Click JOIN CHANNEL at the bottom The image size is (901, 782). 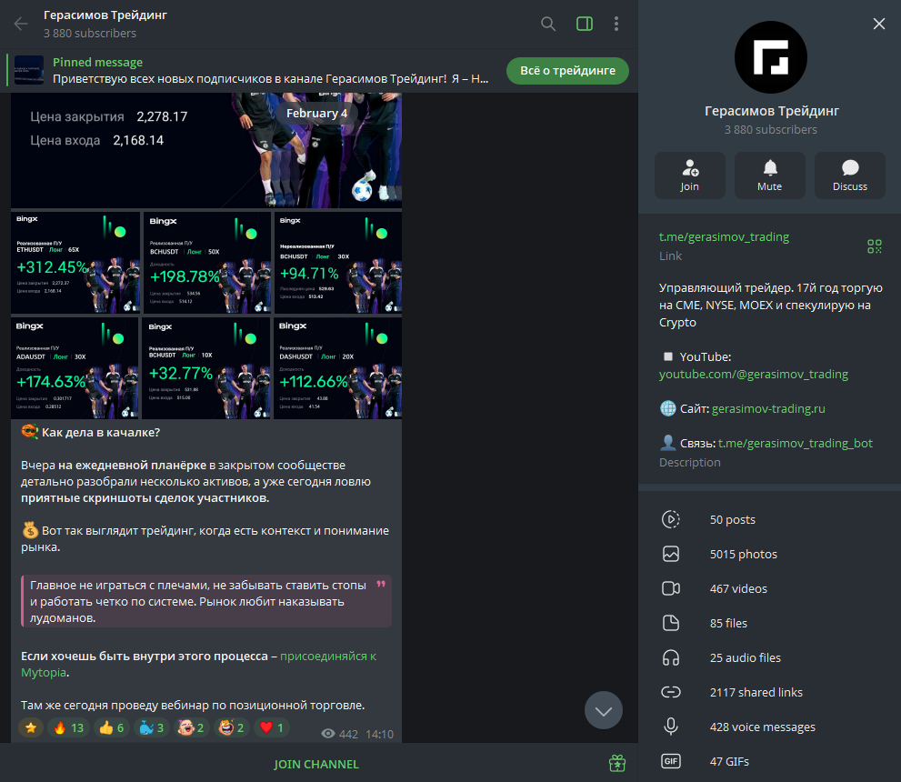(x=316, y=764)
